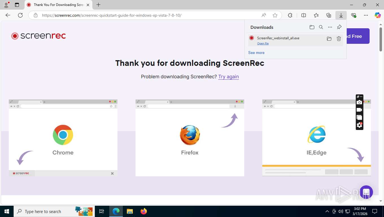
Task: Pin the Downloads panel
Action: click(x=339, y=27)
